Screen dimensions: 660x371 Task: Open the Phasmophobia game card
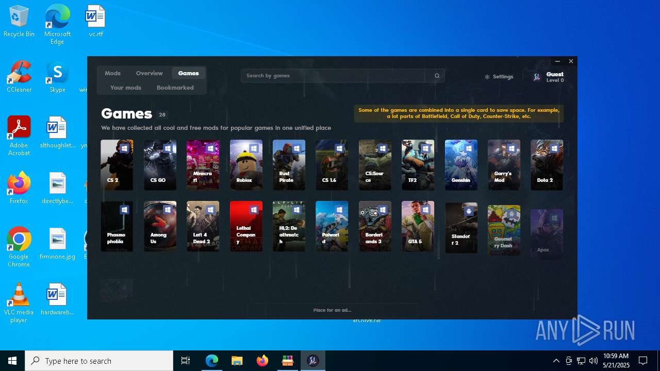(117, 226)
